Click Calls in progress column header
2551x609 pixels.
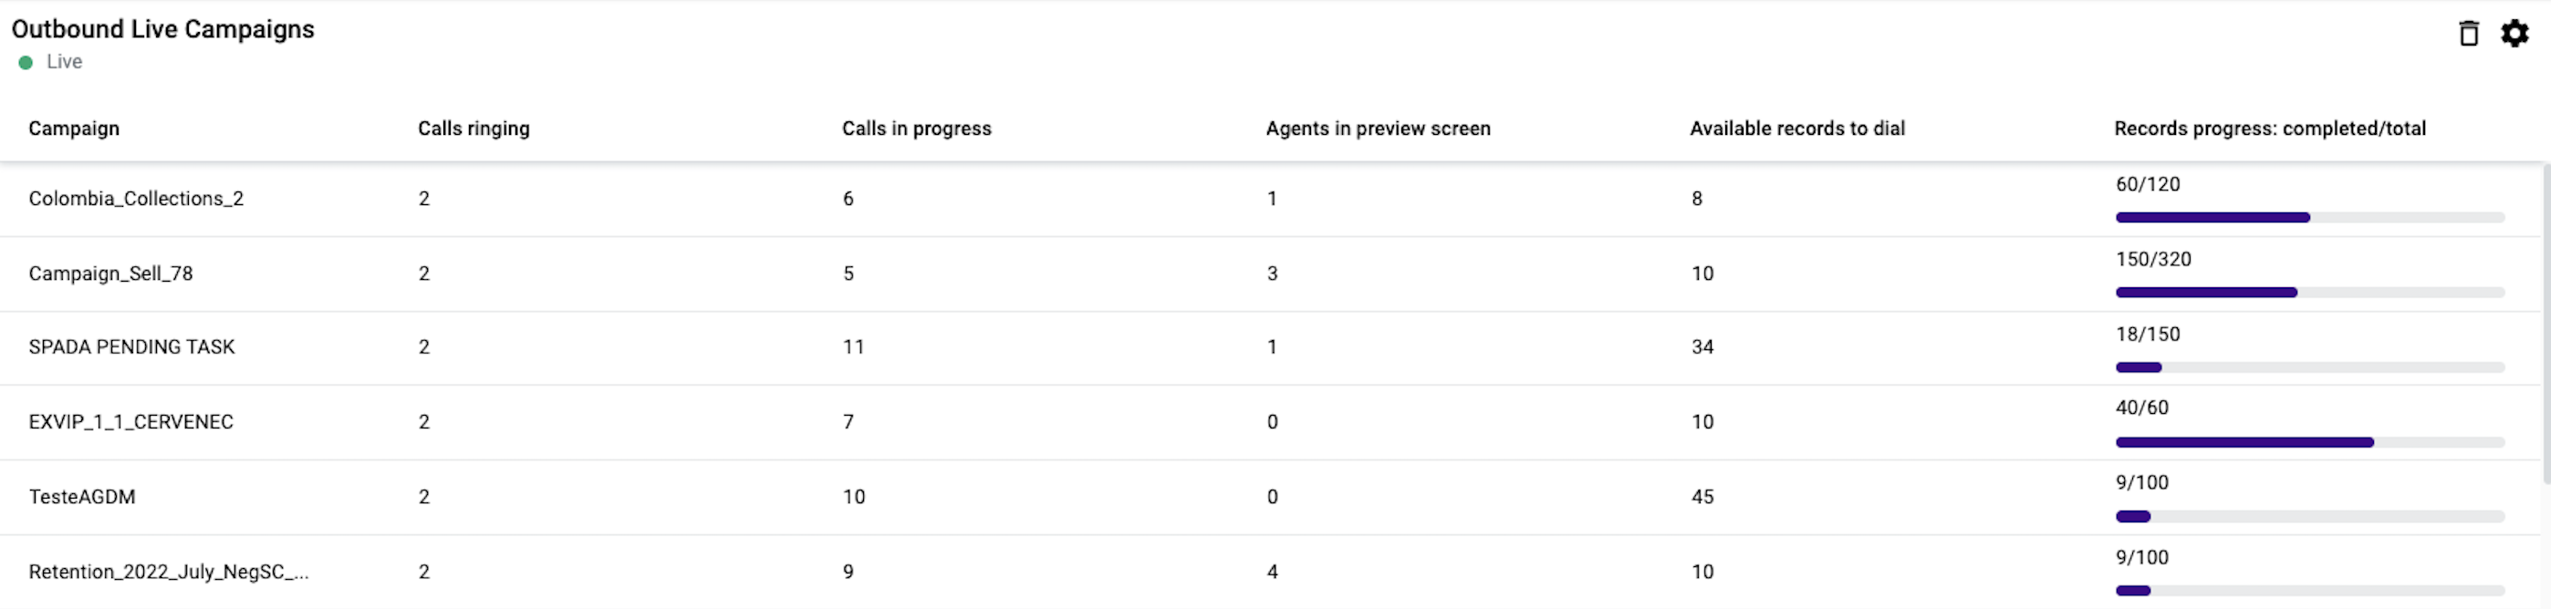(916, 129)
